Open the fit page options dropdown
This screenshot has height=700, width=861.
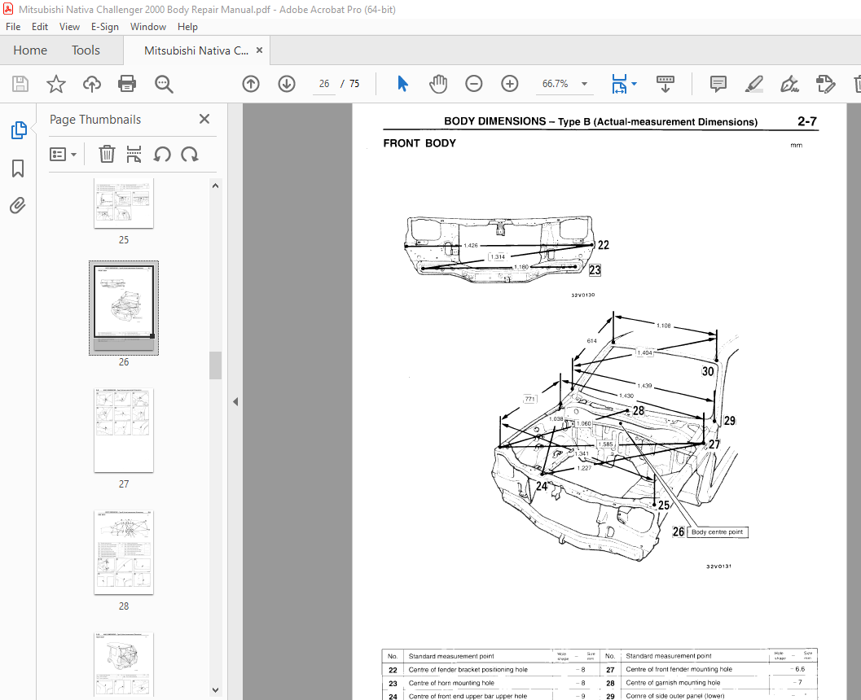click(634, 84)
